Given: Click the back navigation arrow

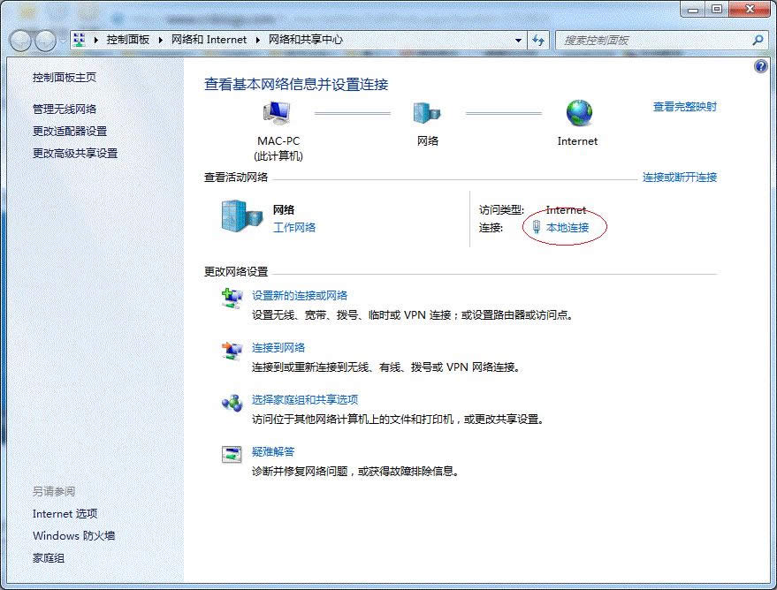Looking at the screenshot, I should pos(20,40).
